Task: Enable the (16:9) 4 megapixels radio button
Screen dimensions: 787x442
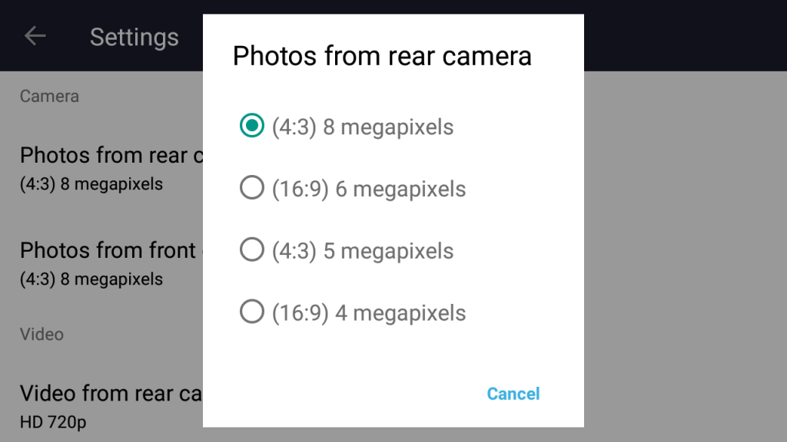Action: (x=252, y=313)
